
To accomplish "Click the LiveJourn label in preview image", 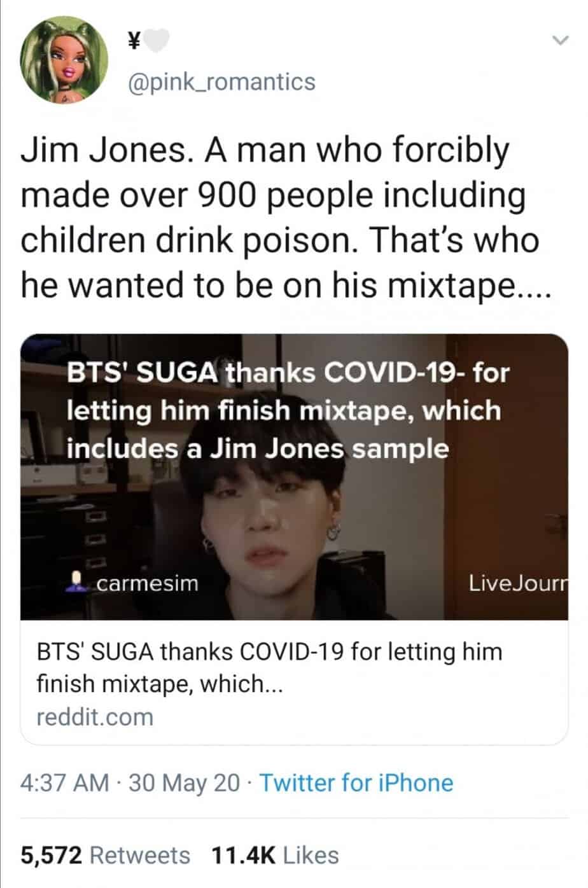I will coord(518,582).
